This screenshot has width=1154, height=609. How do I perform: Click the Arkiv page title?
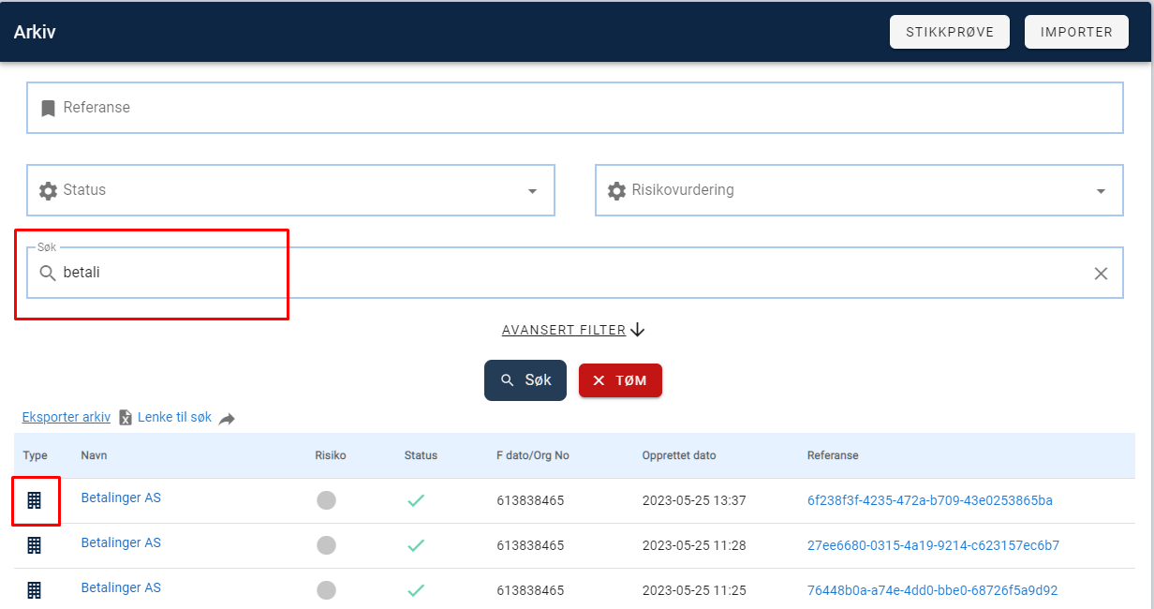point(35,32)
